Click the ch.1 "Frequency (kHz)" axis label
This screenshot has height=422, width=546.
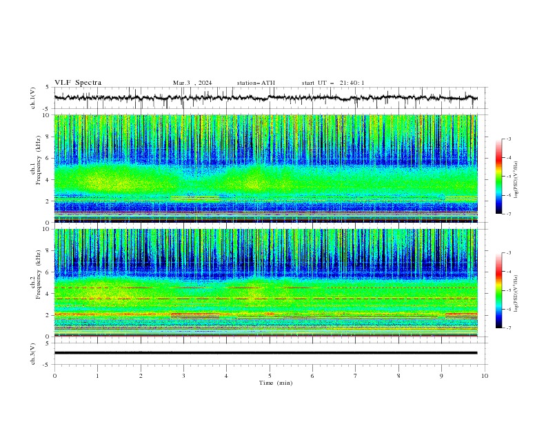click(x=39, y=161)
